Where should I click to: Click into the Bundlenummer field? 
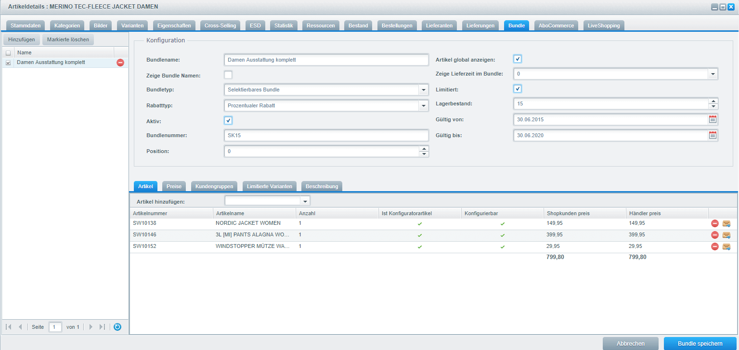click(326, 136)
